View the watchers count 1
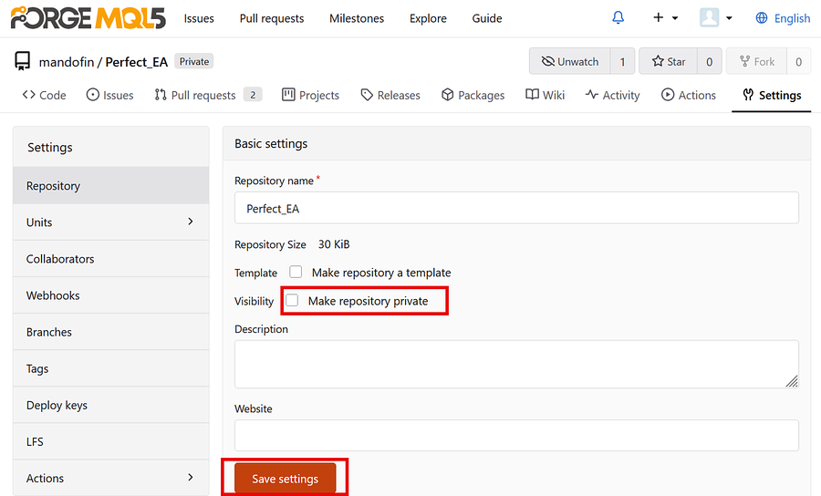The width and height of the screenshot is (821, 496). click(622, 61)
